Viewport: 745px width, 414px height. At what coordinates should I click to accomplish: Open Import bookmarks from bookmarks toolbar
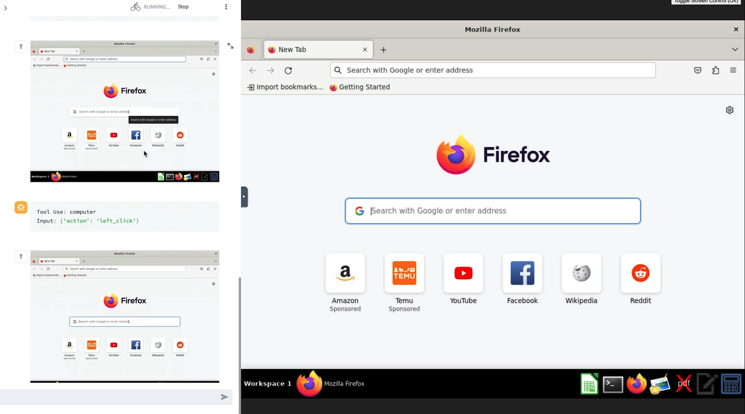coord(285,87)
